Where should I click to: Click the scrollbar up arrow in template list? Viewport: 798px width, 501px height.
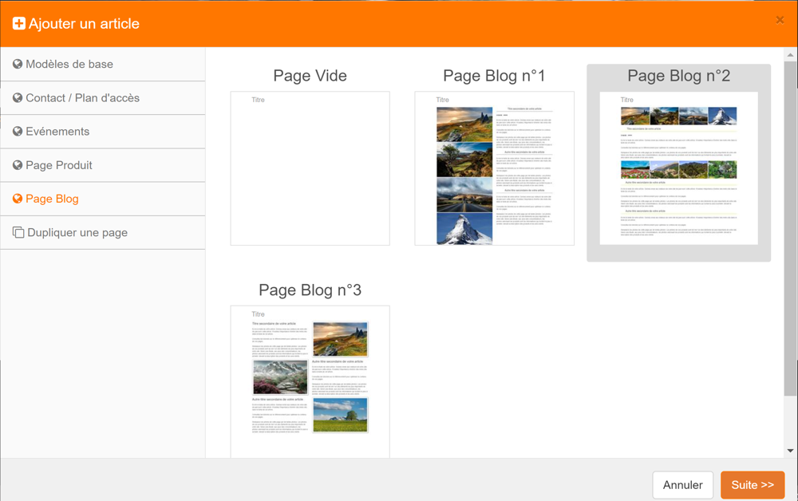790,55
